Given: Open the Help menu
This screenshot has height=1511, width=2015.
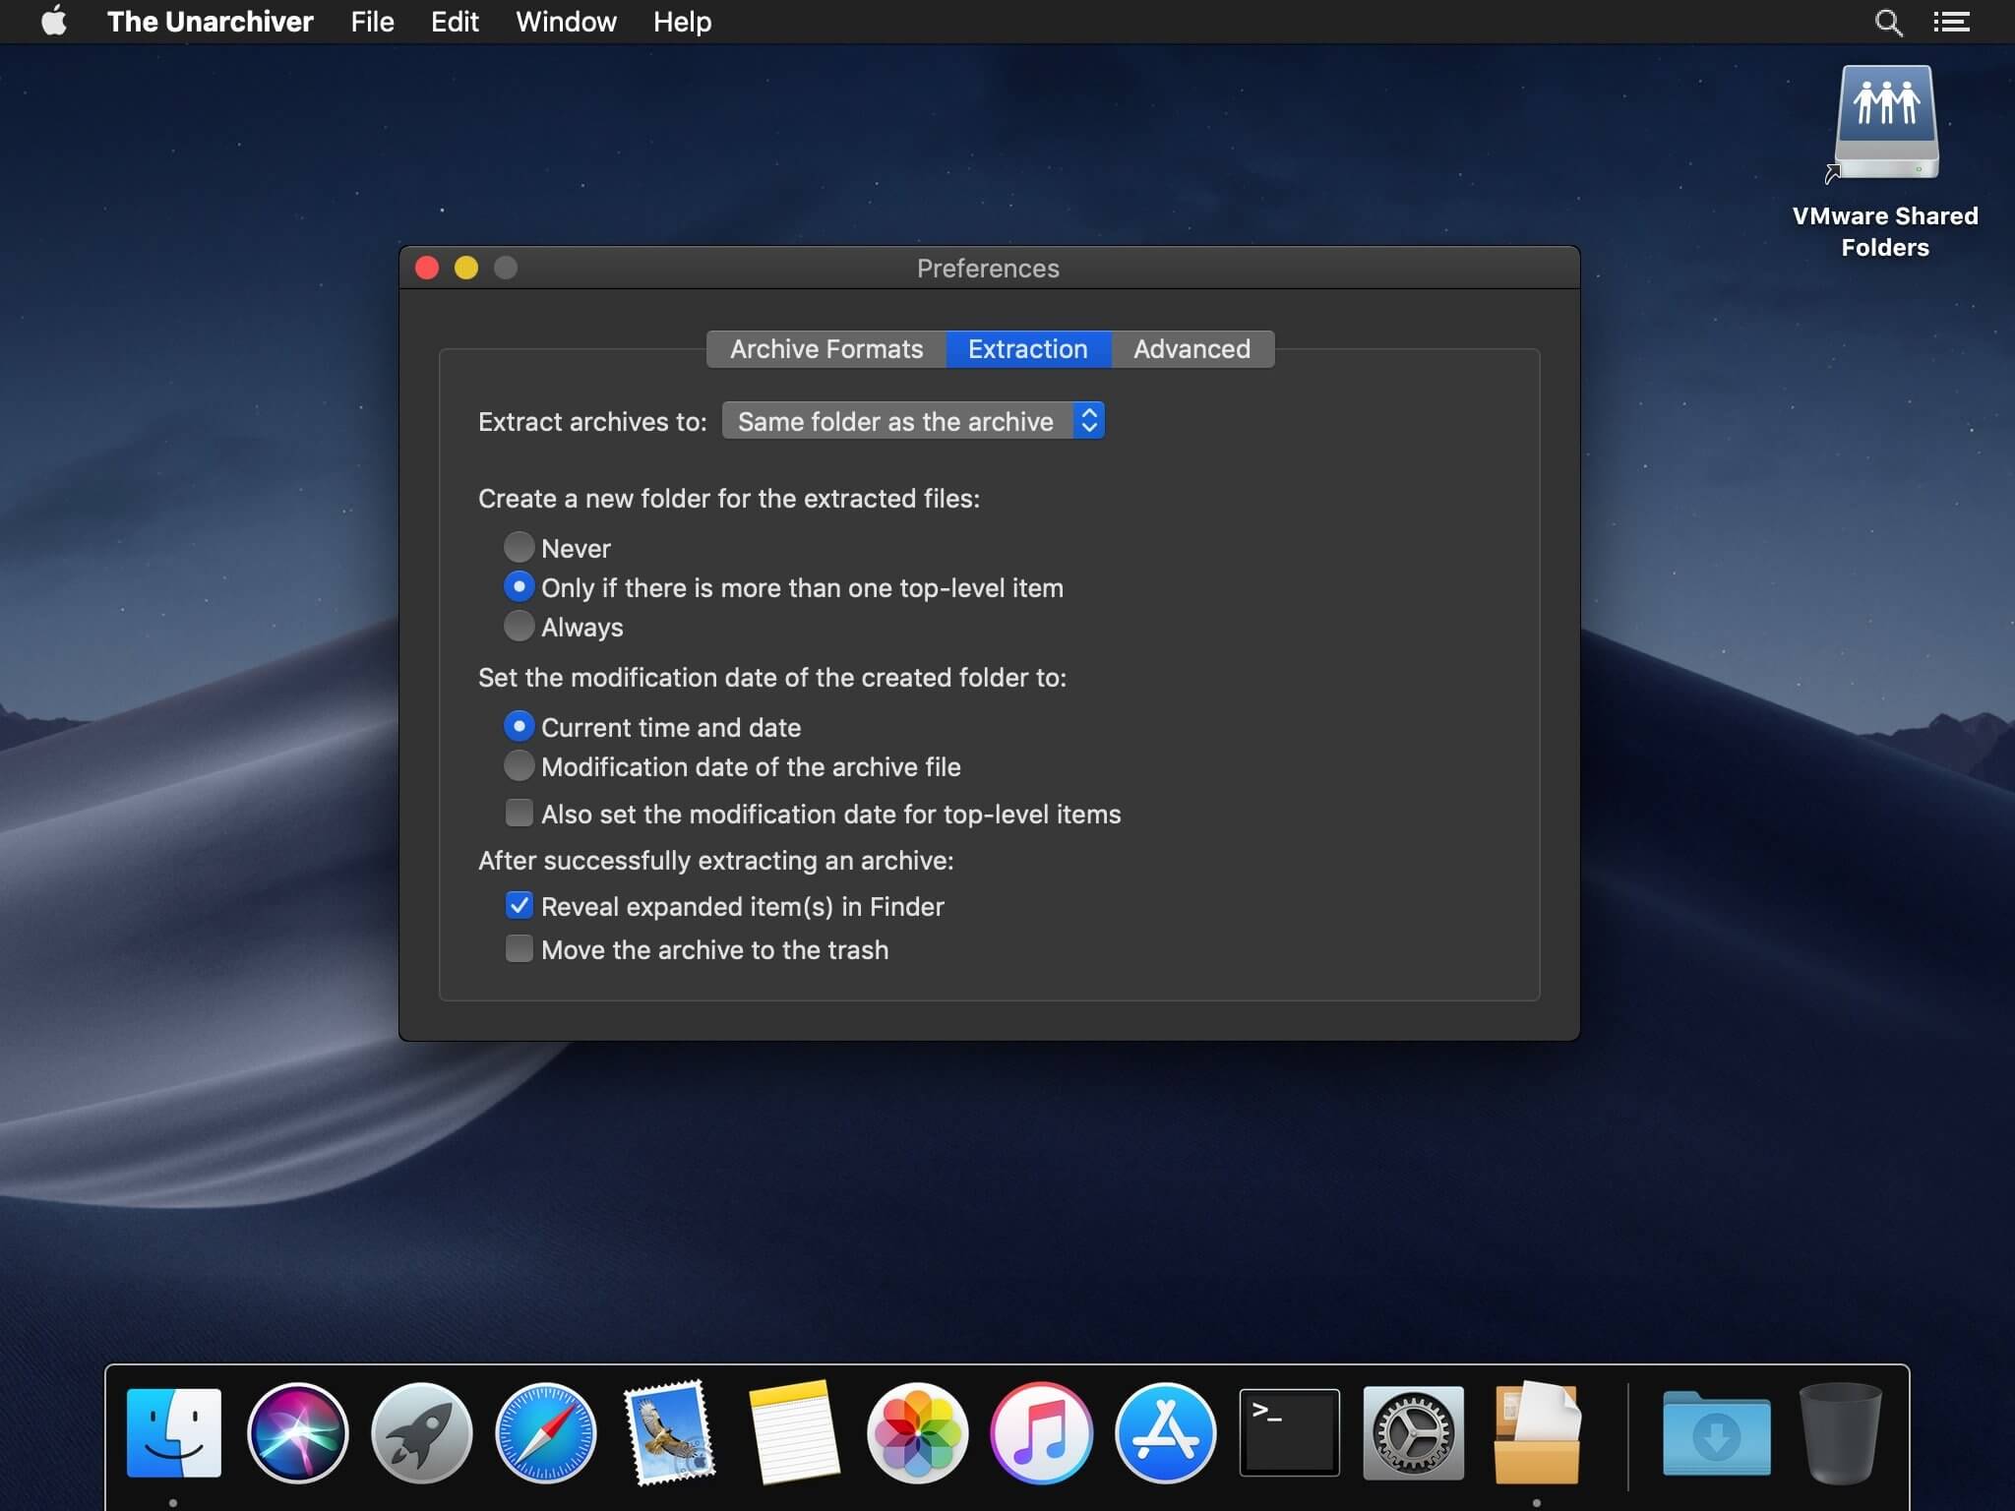Looking at the screenshot, I should (x=682, y=22).
